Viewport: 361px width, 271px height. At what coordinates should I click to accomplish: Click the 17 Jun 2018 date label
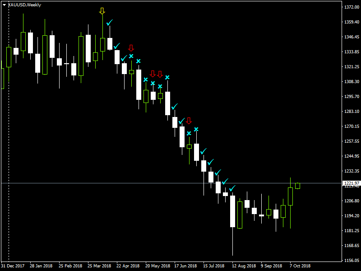tap(185, 266)
